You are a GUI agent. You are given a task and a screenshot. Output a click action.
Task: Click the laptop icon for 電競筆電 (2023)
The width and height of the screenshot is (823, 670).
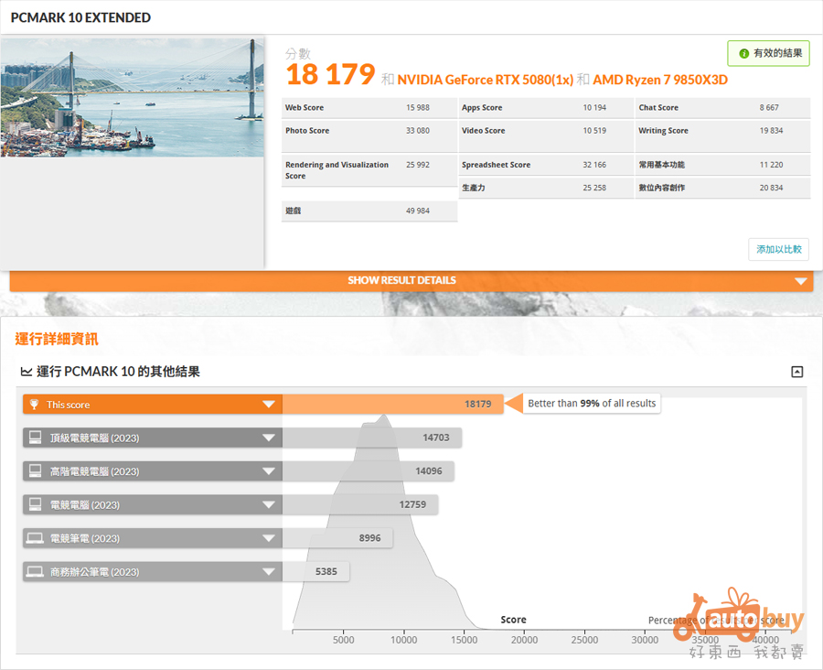click(35, 538)
